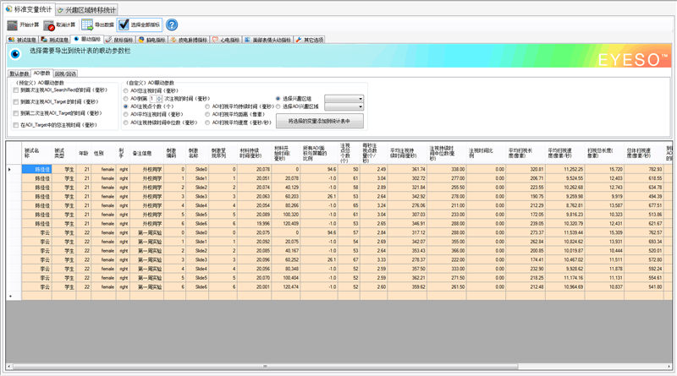Click the 取消计算 button label
Image resolution: width=677 pixels, height=376 pixels.
tap(66, 25)
